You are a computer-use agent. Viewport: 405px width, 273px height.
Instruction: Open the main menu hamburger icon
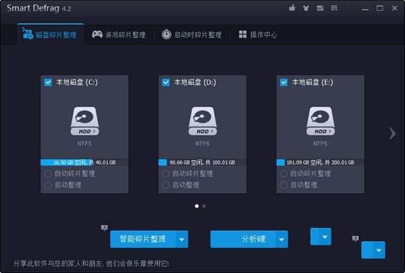coord(334,8)
